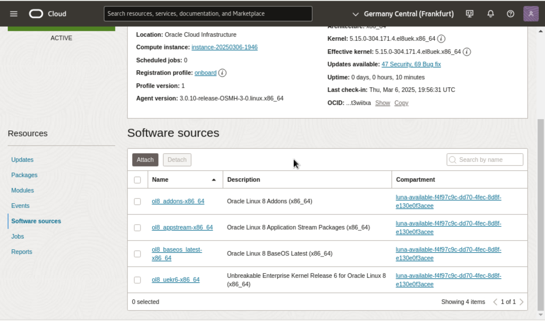Viewport: 545px width, 321px height.
Task: Click the '0 selected' status text
Action: (146, 302)
